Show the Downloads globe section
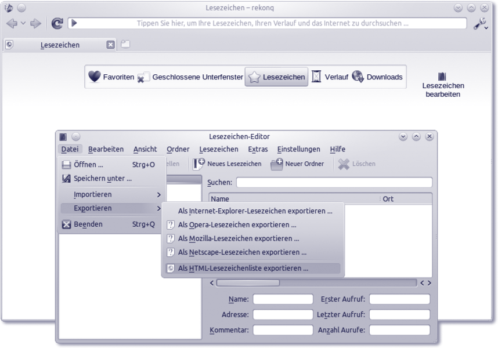The image size is (498, 348). click(x=378, y=77)
